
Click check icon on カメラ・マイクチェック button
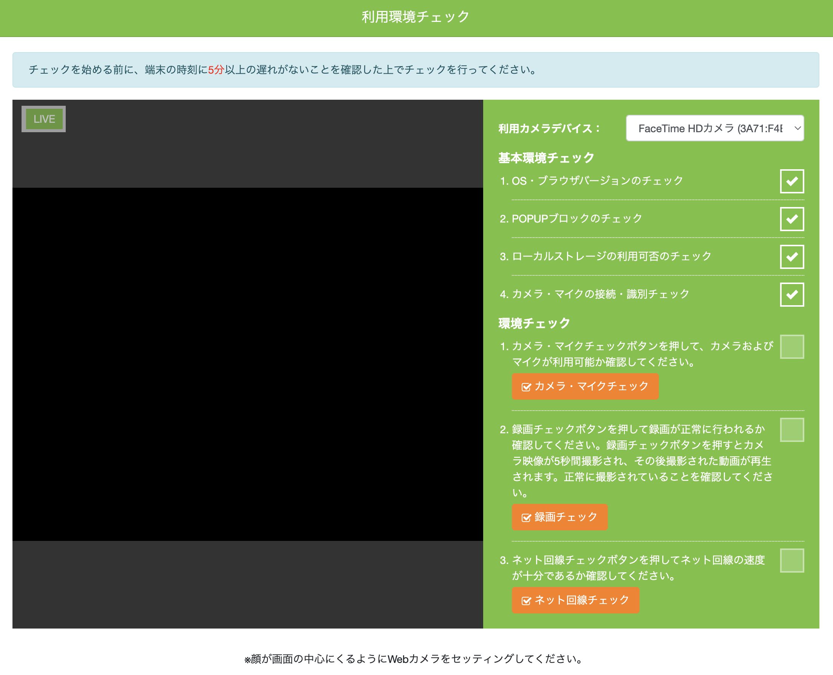[x=526, y=387]
